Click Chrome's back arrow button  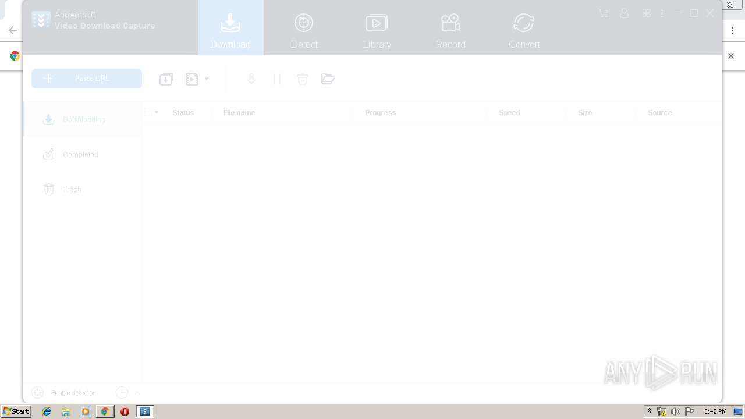pyautogui.click(x=12, y=31)
